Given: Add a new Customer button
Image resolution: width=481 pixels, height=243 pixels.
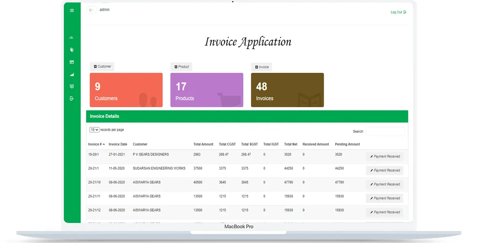Looking at the screenshot, I should (102, 67).
